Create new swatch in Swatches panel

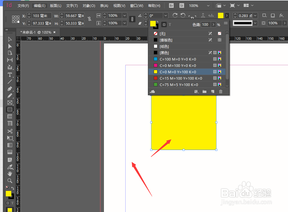point(213,92)
